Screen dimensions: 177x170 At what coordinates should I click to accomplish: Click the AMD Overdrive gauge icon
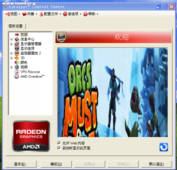coord(17,76)
